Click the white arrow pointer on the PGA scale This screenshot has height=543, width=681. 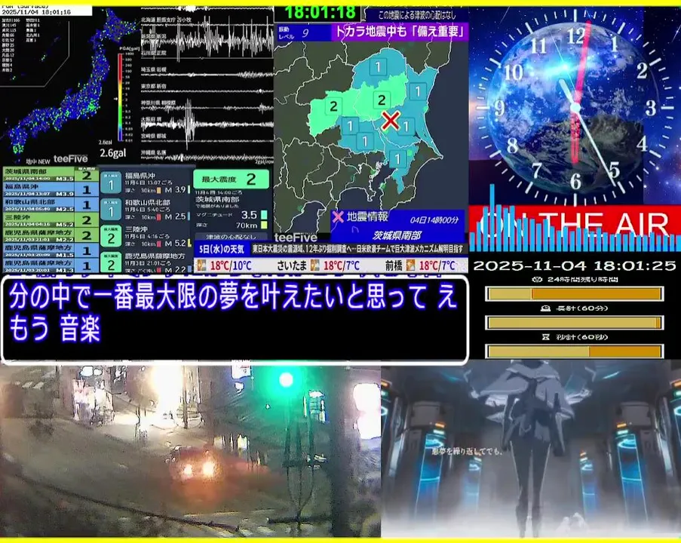[115, 99]
